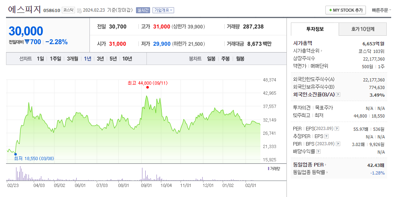Click the 전일 value 30,700

pos(118,26)
